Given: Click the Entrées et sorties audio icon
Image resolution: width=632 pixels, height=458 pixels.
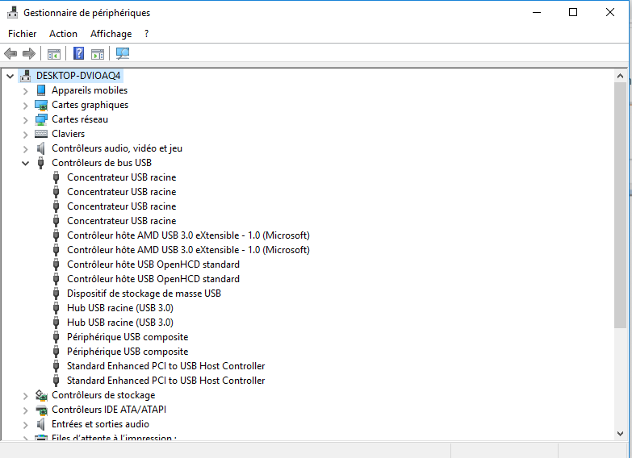Looking at the screenshot, I should (40, 424).
